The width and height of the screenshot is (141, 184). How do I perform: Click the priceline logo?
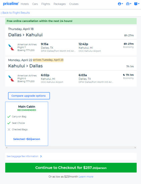tap(11, 4)
